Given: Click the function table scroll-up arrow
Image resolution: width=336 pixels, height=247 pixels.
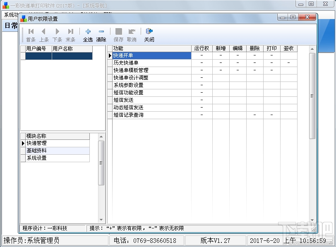Looking at the screenshot, I should pyautogui.click(x=312, y=49).
